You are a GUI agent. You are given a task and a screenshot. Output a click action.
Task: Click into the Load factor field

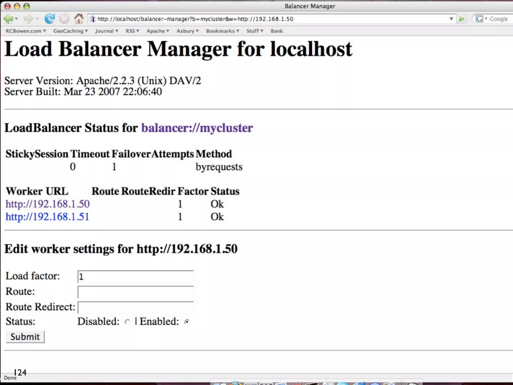136,277
